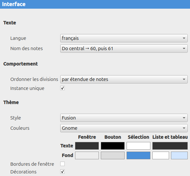The width and height of the screenshot is (190, 176).
Task: Pick the Bouton background (Fond) swatch
Action: point(113,155)
